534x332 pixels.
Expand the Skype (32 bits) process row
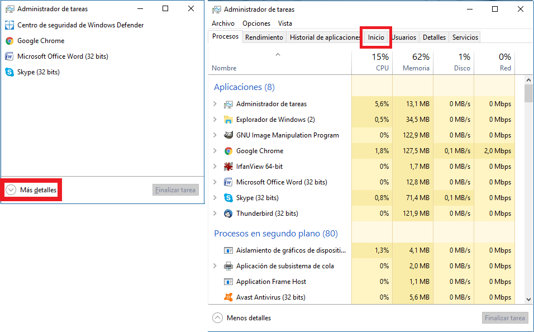[215, 198]
